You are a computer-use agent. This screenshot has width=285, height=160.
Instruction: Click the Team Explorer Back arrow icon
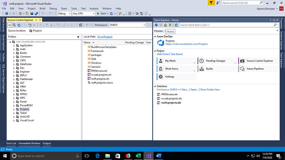pyautogui.click(x=156, y=25)
